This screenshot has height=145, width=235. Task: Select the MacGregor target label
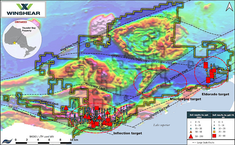pyautogui.click(x=185, y=99)
